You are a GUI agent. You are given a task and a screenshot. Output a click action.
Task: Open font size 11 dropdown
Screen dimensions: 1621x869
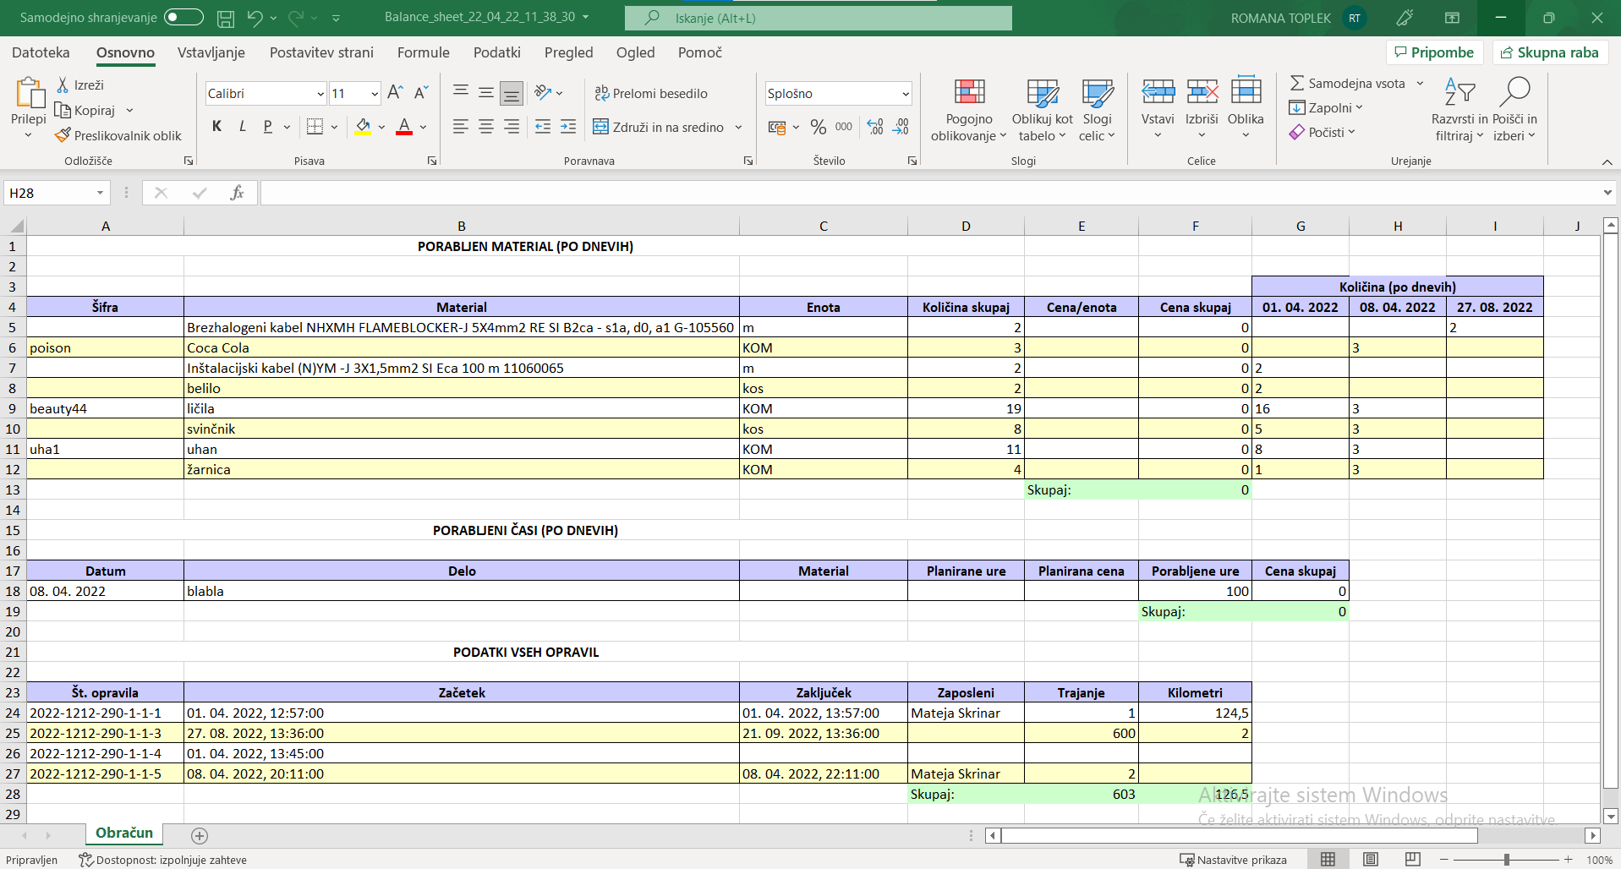coord(374,94)
